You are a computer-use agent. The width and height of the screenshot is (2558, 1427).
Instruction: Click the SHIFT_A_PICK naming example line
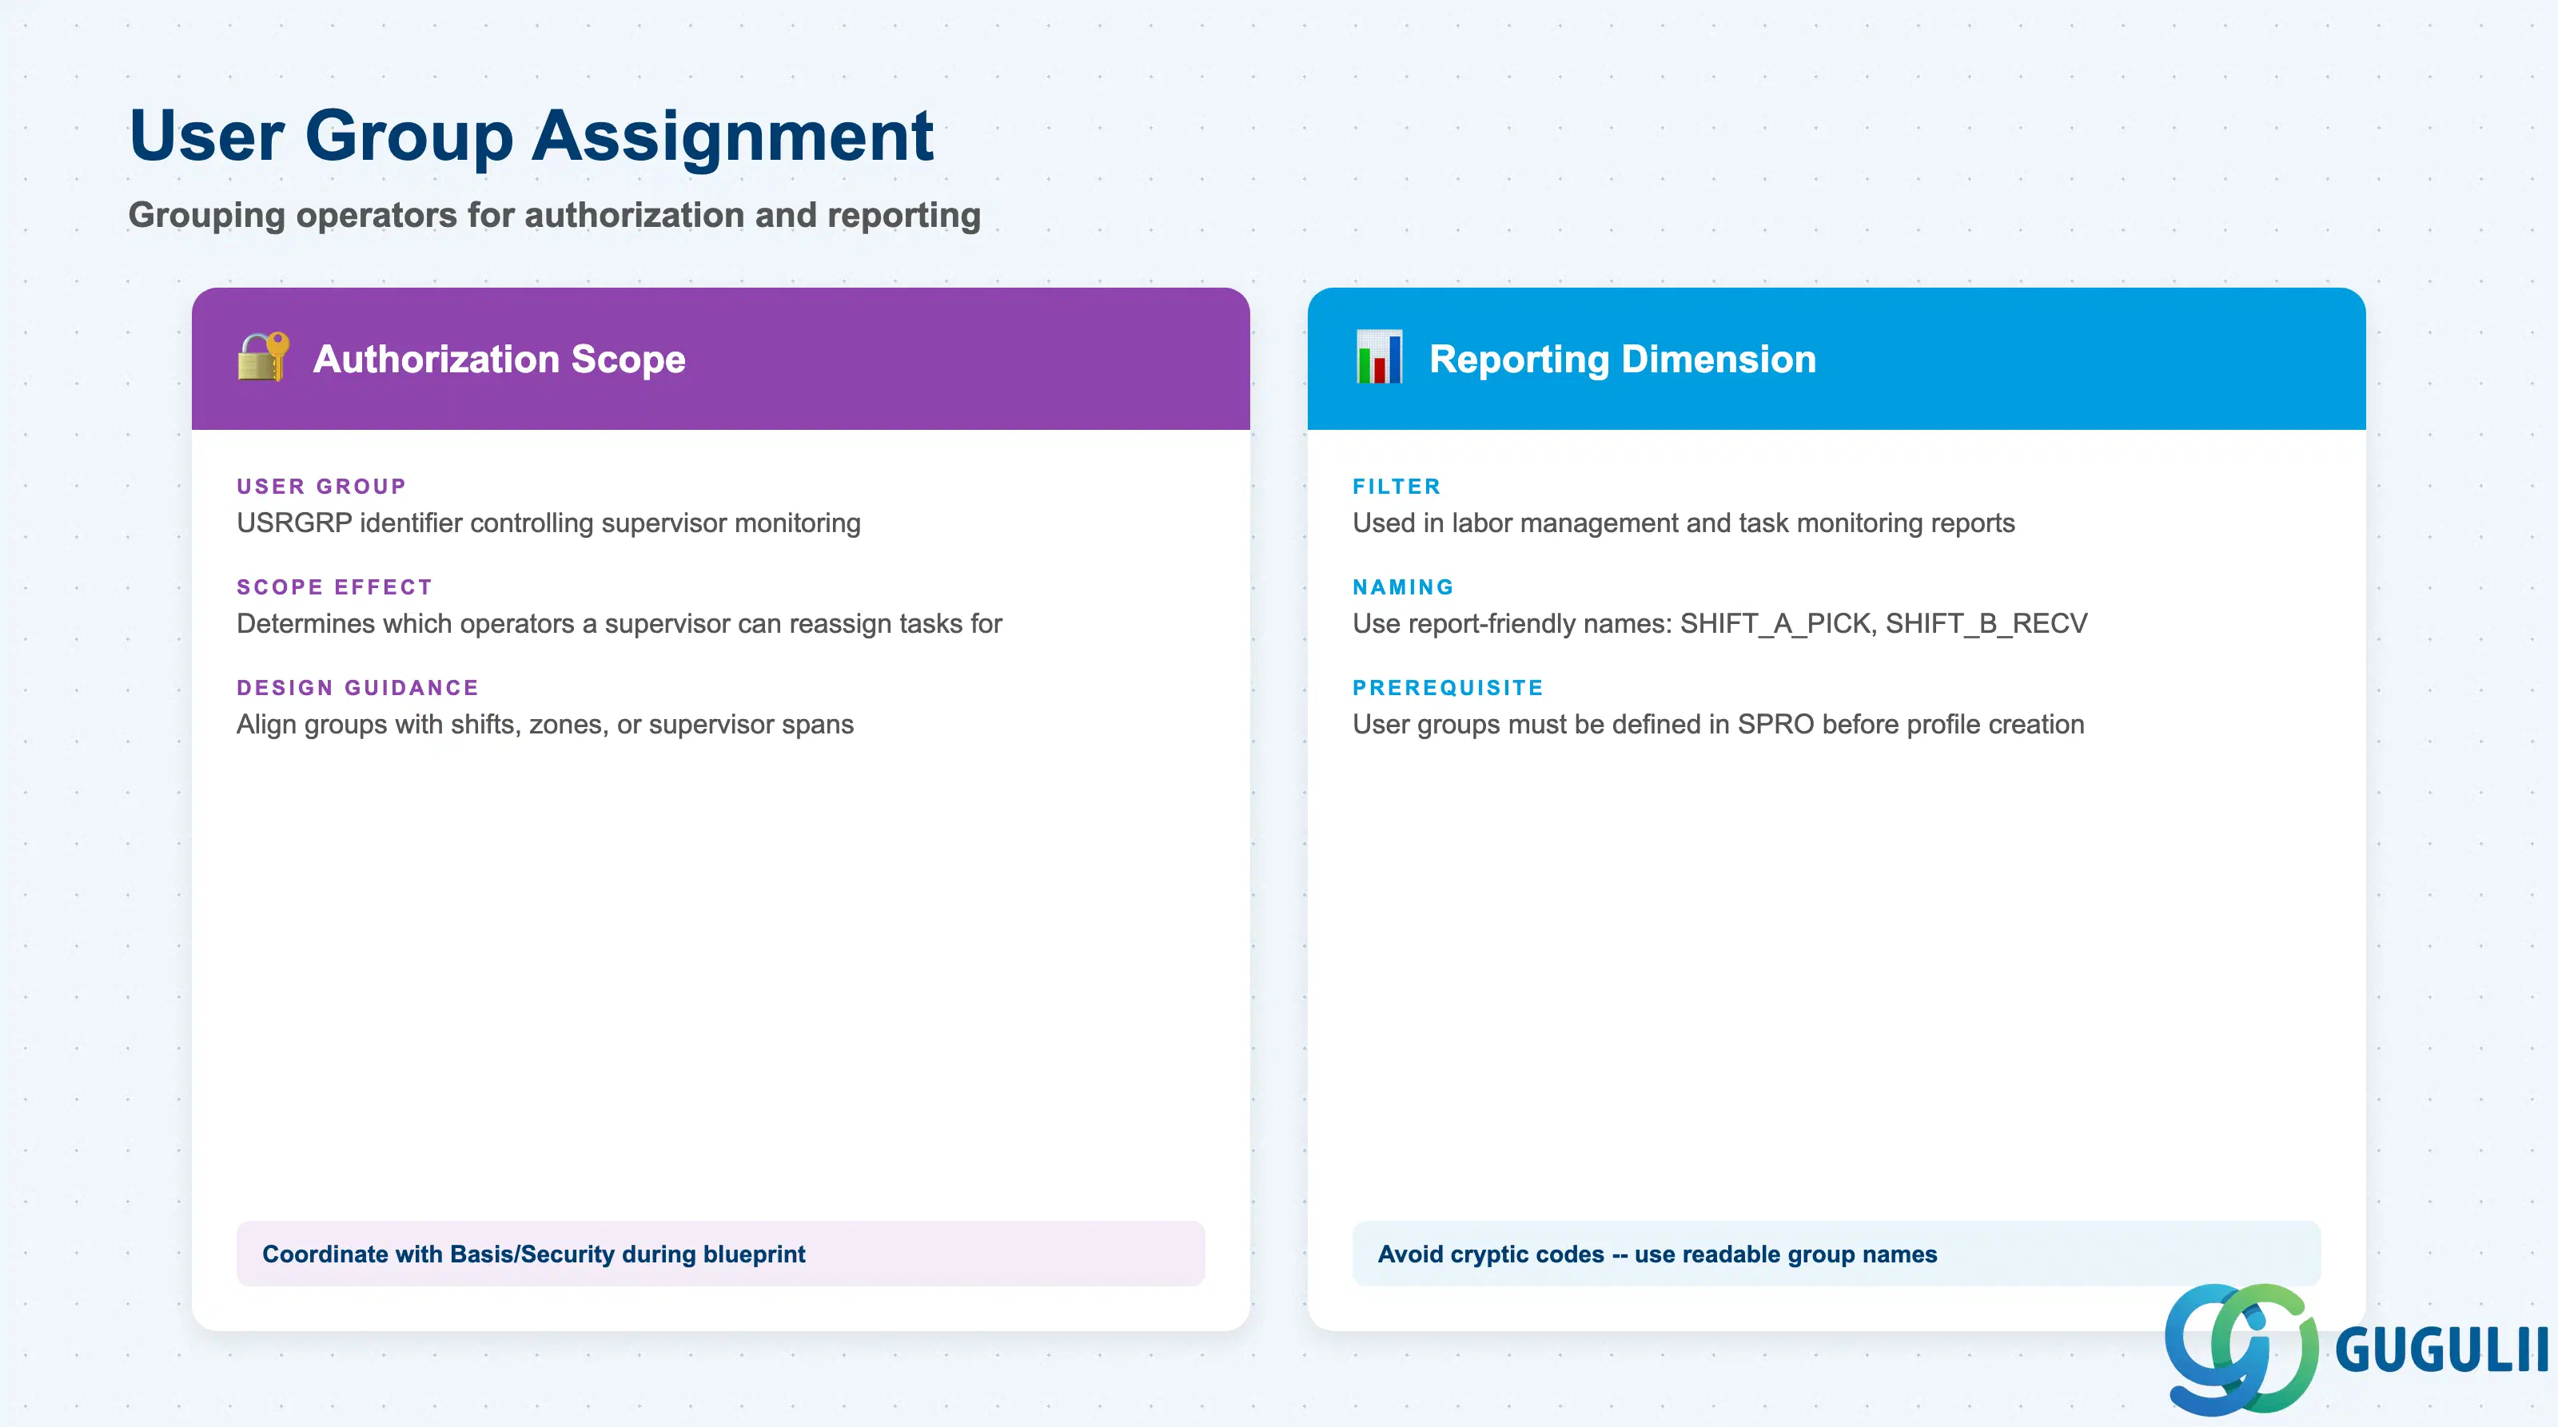[1720, 623]
